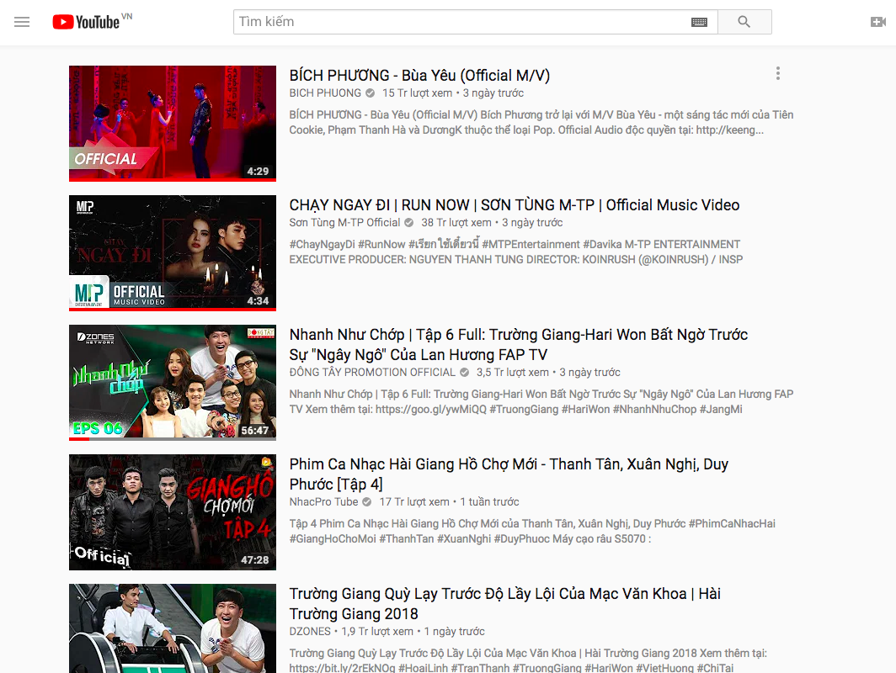Open the hamburger guide menu

[22, 22]
